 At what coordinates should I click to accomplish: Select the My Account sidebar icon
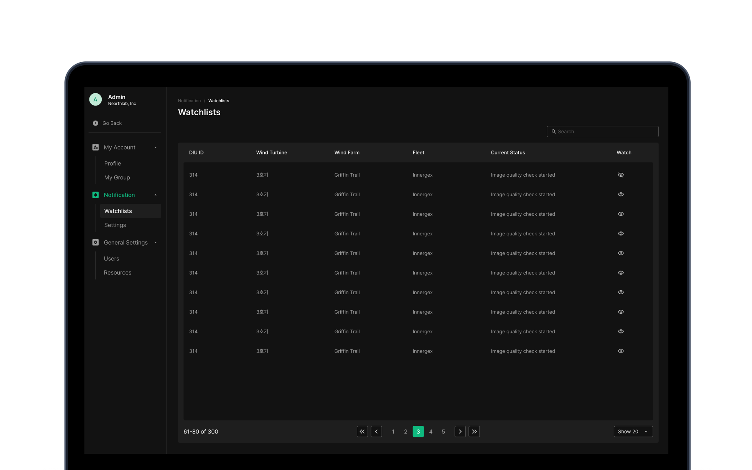point(95,147)
